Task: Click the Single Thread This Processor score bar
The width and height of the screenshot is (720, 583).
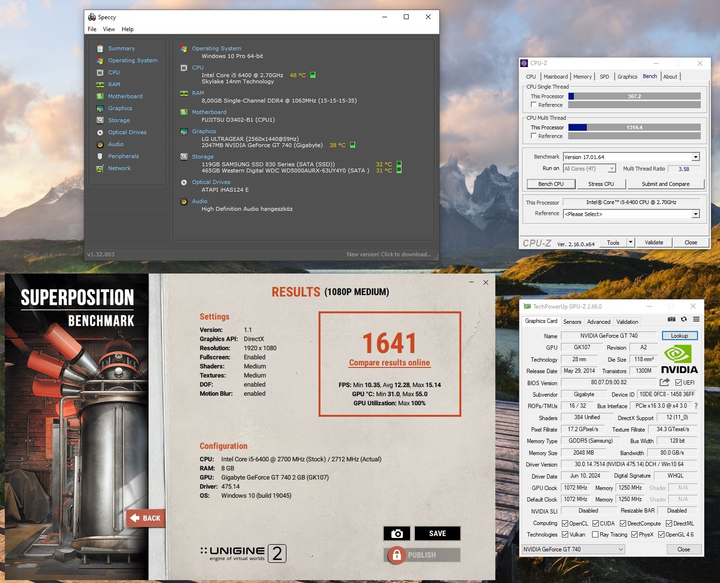Action: pyautogui.click(x=634, y=96)
